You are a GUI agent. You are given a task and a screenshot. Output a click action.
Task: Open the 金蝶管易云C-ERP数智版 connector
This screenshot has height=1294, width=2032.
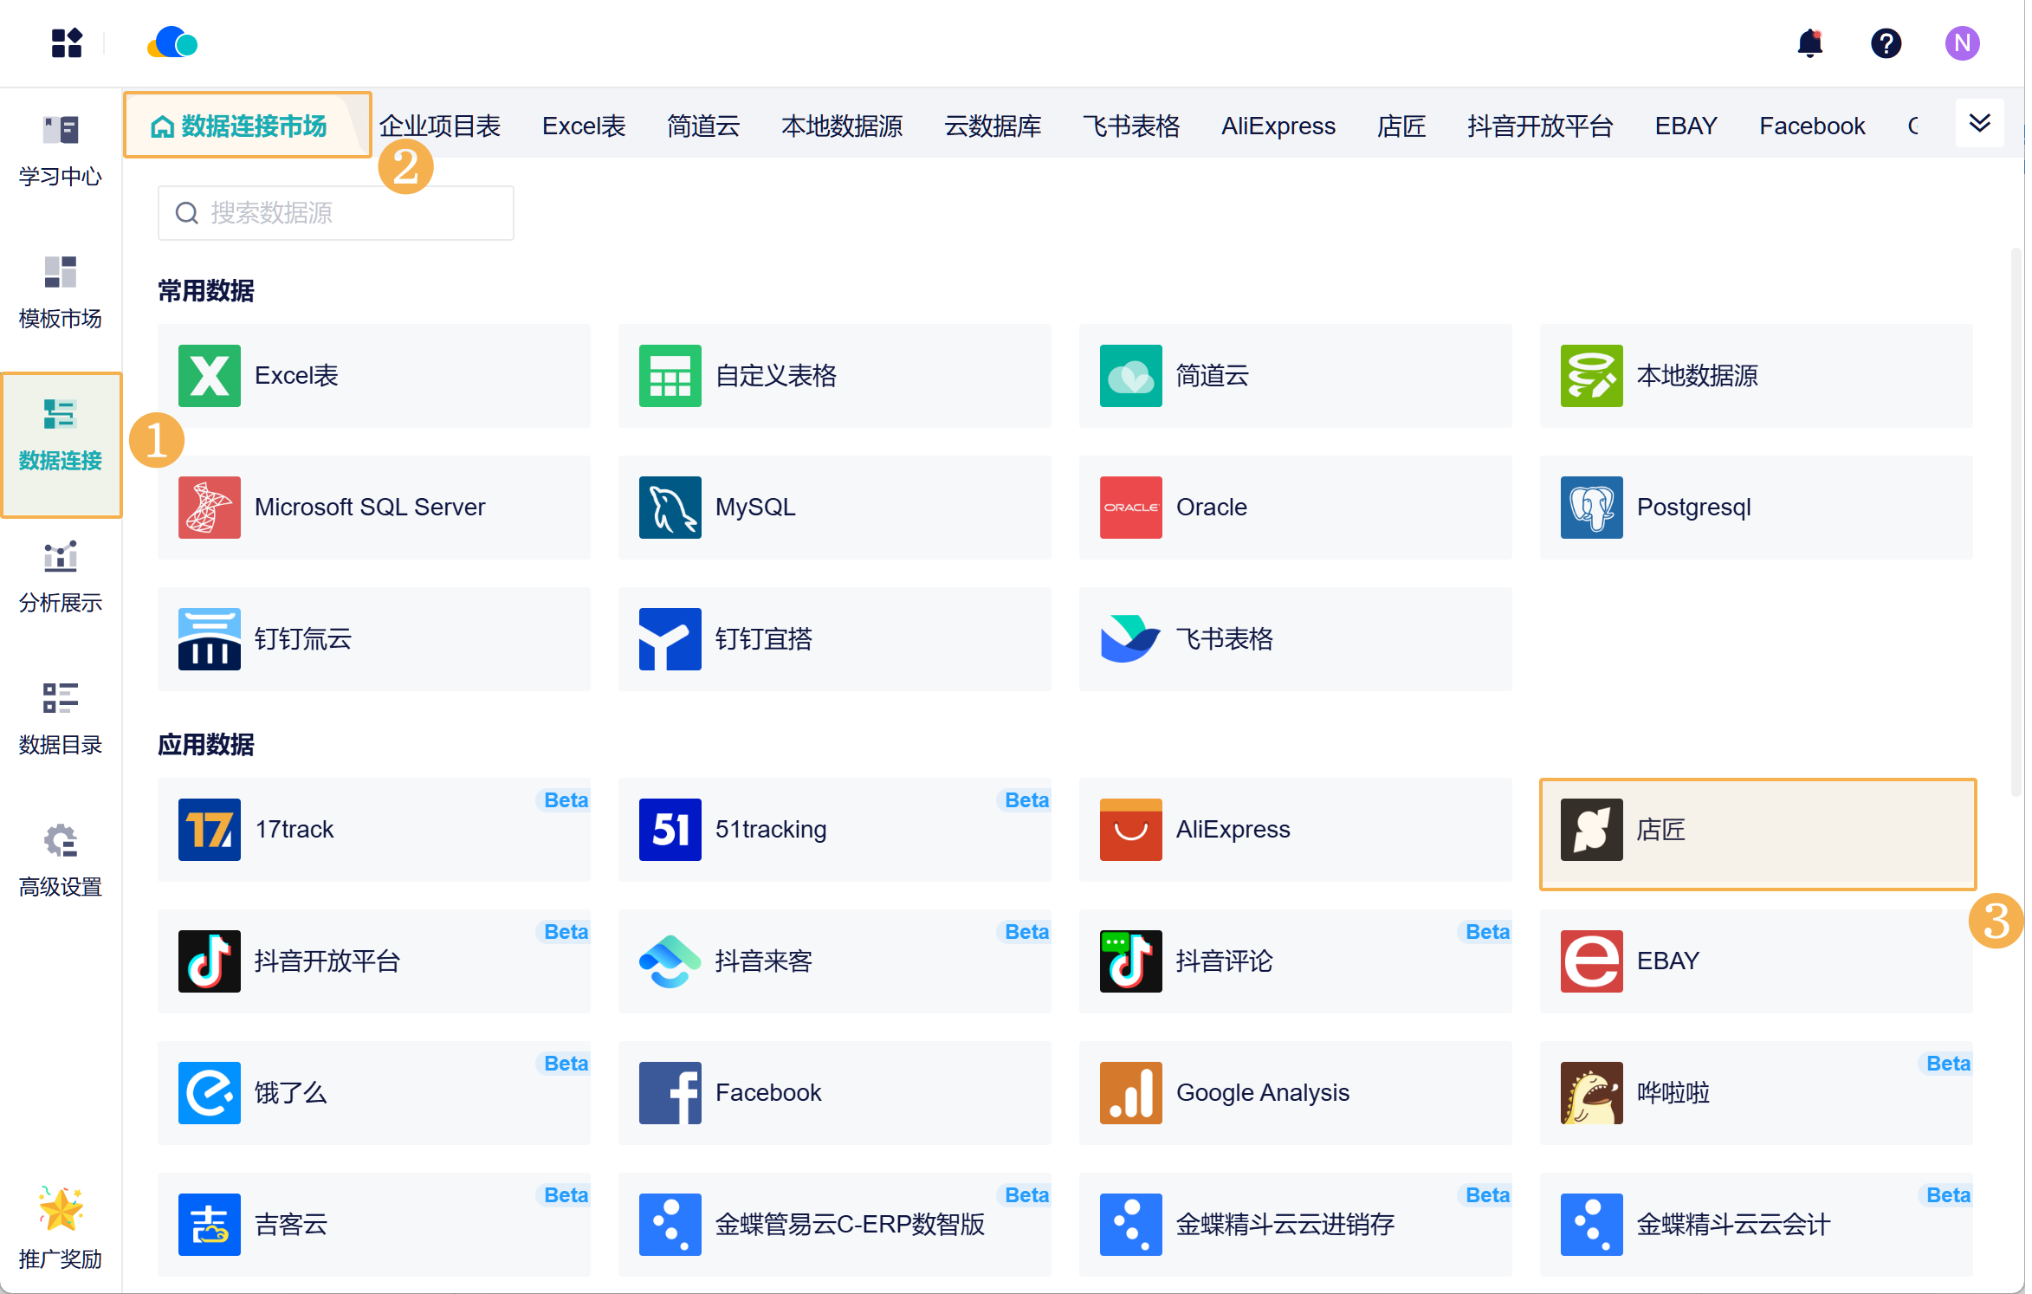(x=834, y=1225)
